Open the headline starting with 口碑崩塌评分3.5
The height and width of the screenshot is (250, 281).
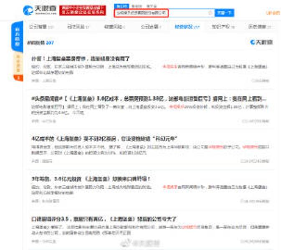[x=104, y=219]
